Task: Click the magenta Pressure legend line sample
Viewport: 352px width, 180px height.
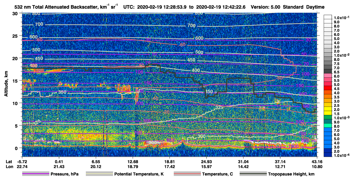Action: click(x=35, y=174)
